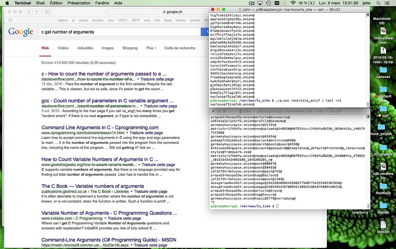Click Traduire cette page for MSDN result
This screenshot has width=396, height=249.
pyautogui.click(x=151, y=245)
